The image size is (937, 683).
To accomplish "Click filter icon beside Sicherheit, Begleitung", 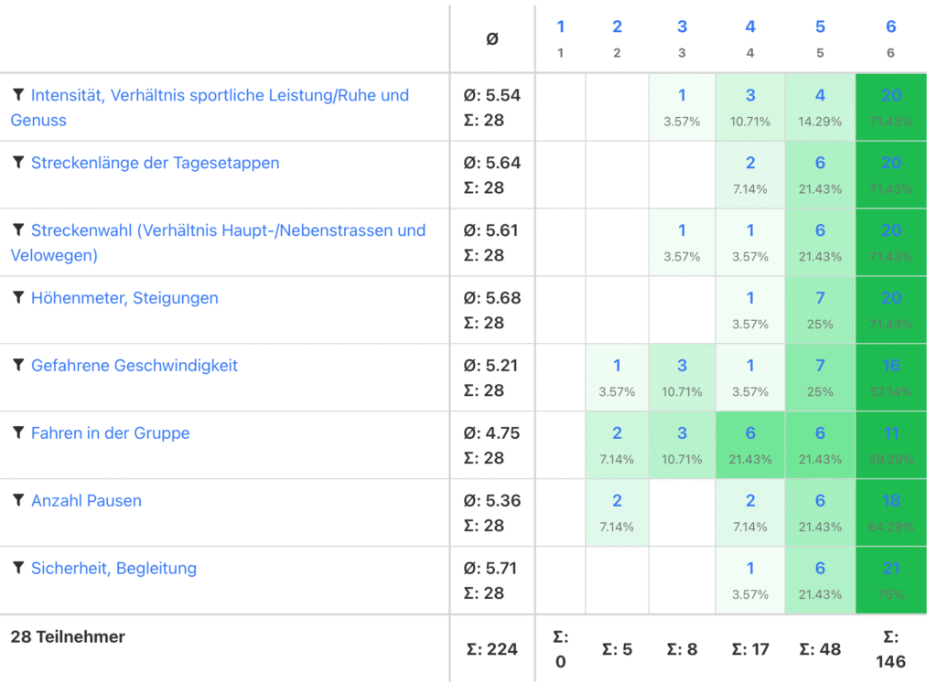I will (x=17, y=569).
